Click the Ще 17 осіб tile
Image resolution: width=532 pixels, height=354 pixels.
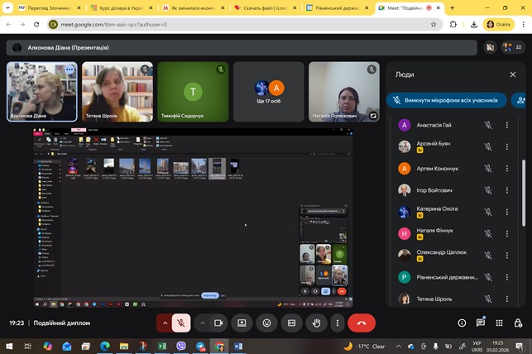(x=270, y=89)
